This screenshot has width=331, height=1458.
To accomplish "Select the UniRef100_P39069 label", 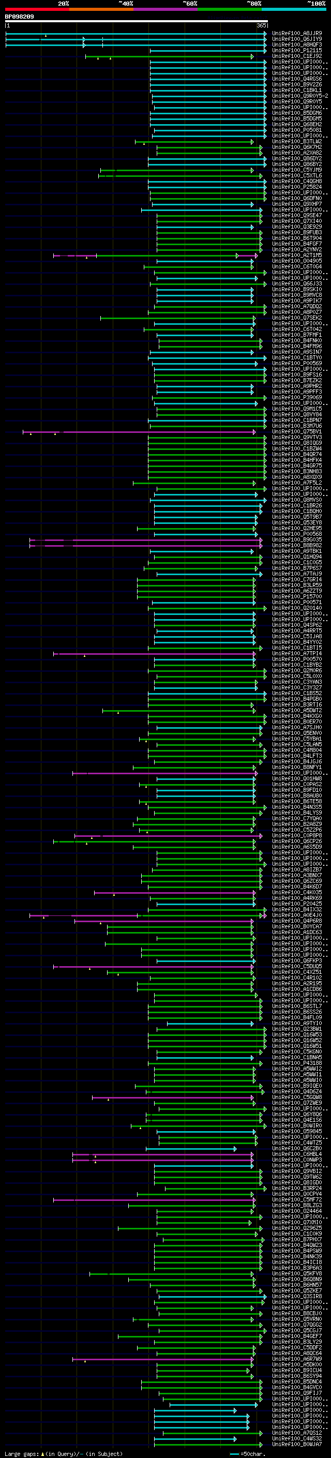I will (297, 397).
